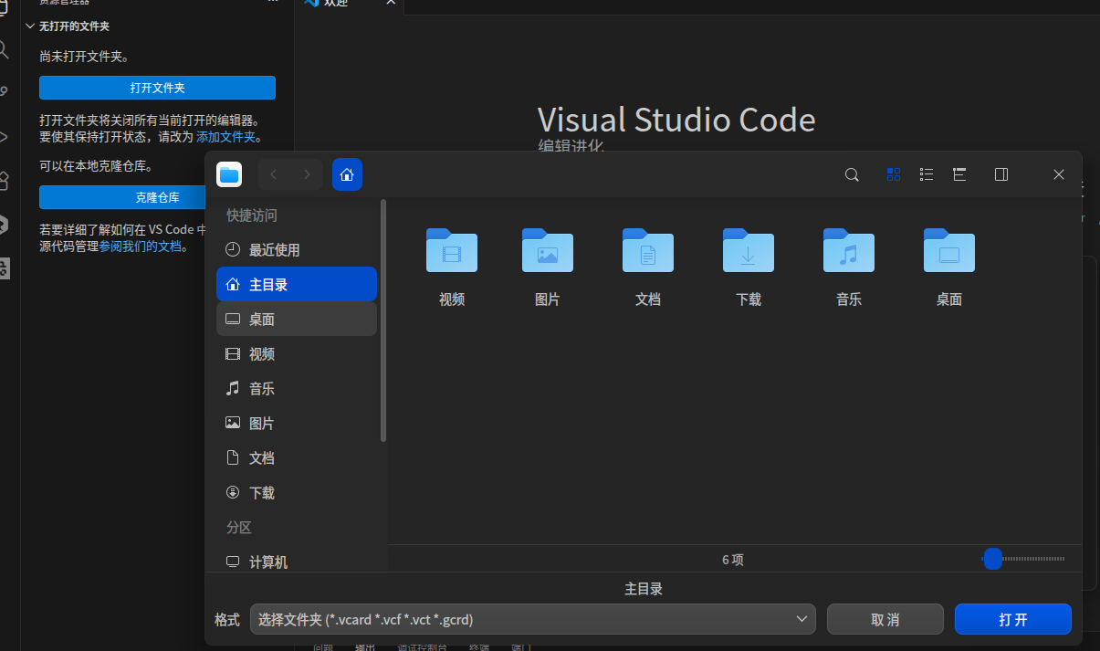
Task: Click the search icon in file dialog
Action: (852, 174)
